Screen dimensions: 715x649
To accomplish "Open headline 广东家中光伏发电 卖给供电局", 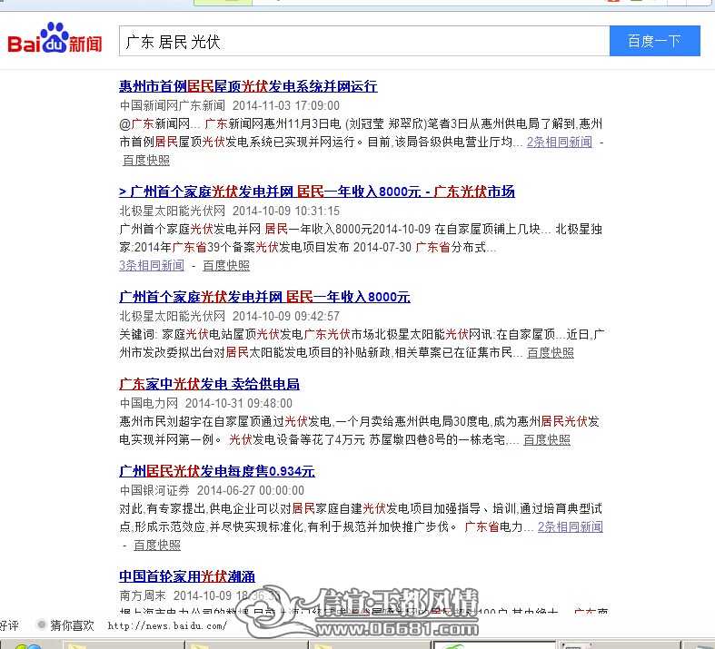I will click(209, 384).
